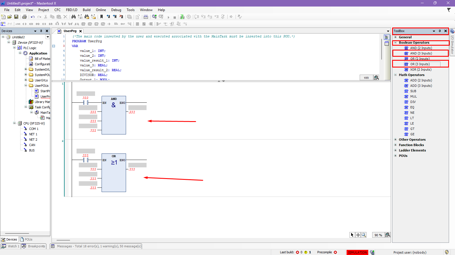The image size is (455, 255).
Task: Select the AND (3 Inputs) operator
Action: pyautogui.click(x=421, y=53)
